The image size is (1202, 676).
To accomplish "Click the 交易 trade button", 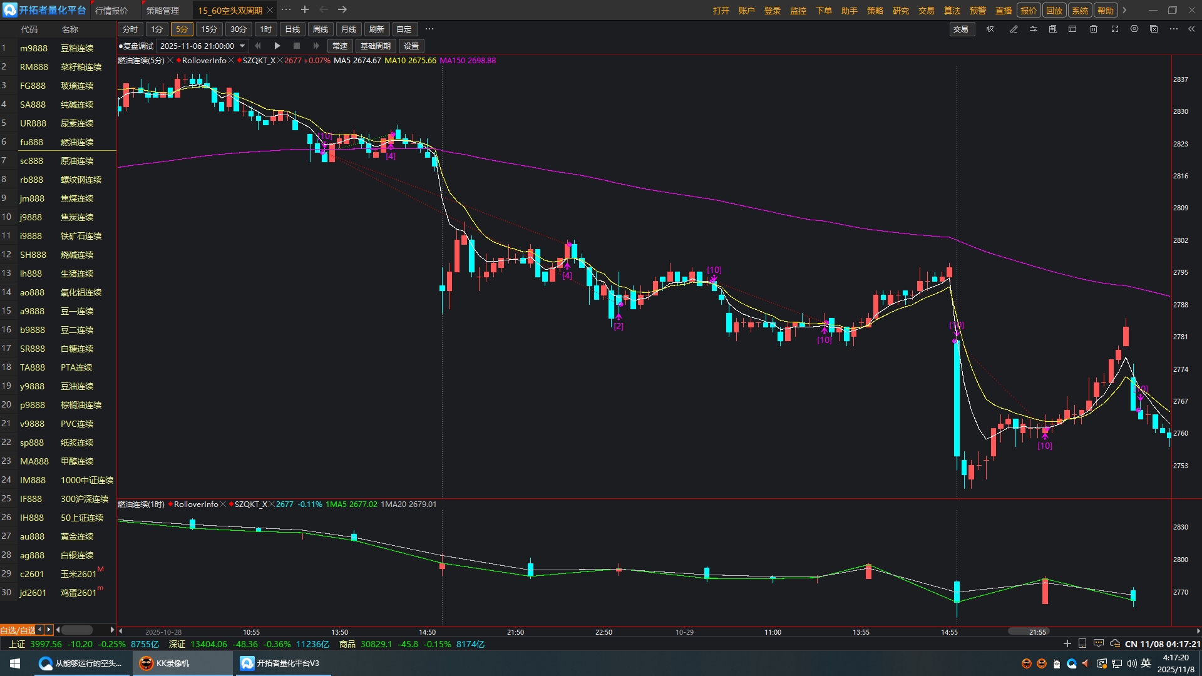I will tap(960, 29).
